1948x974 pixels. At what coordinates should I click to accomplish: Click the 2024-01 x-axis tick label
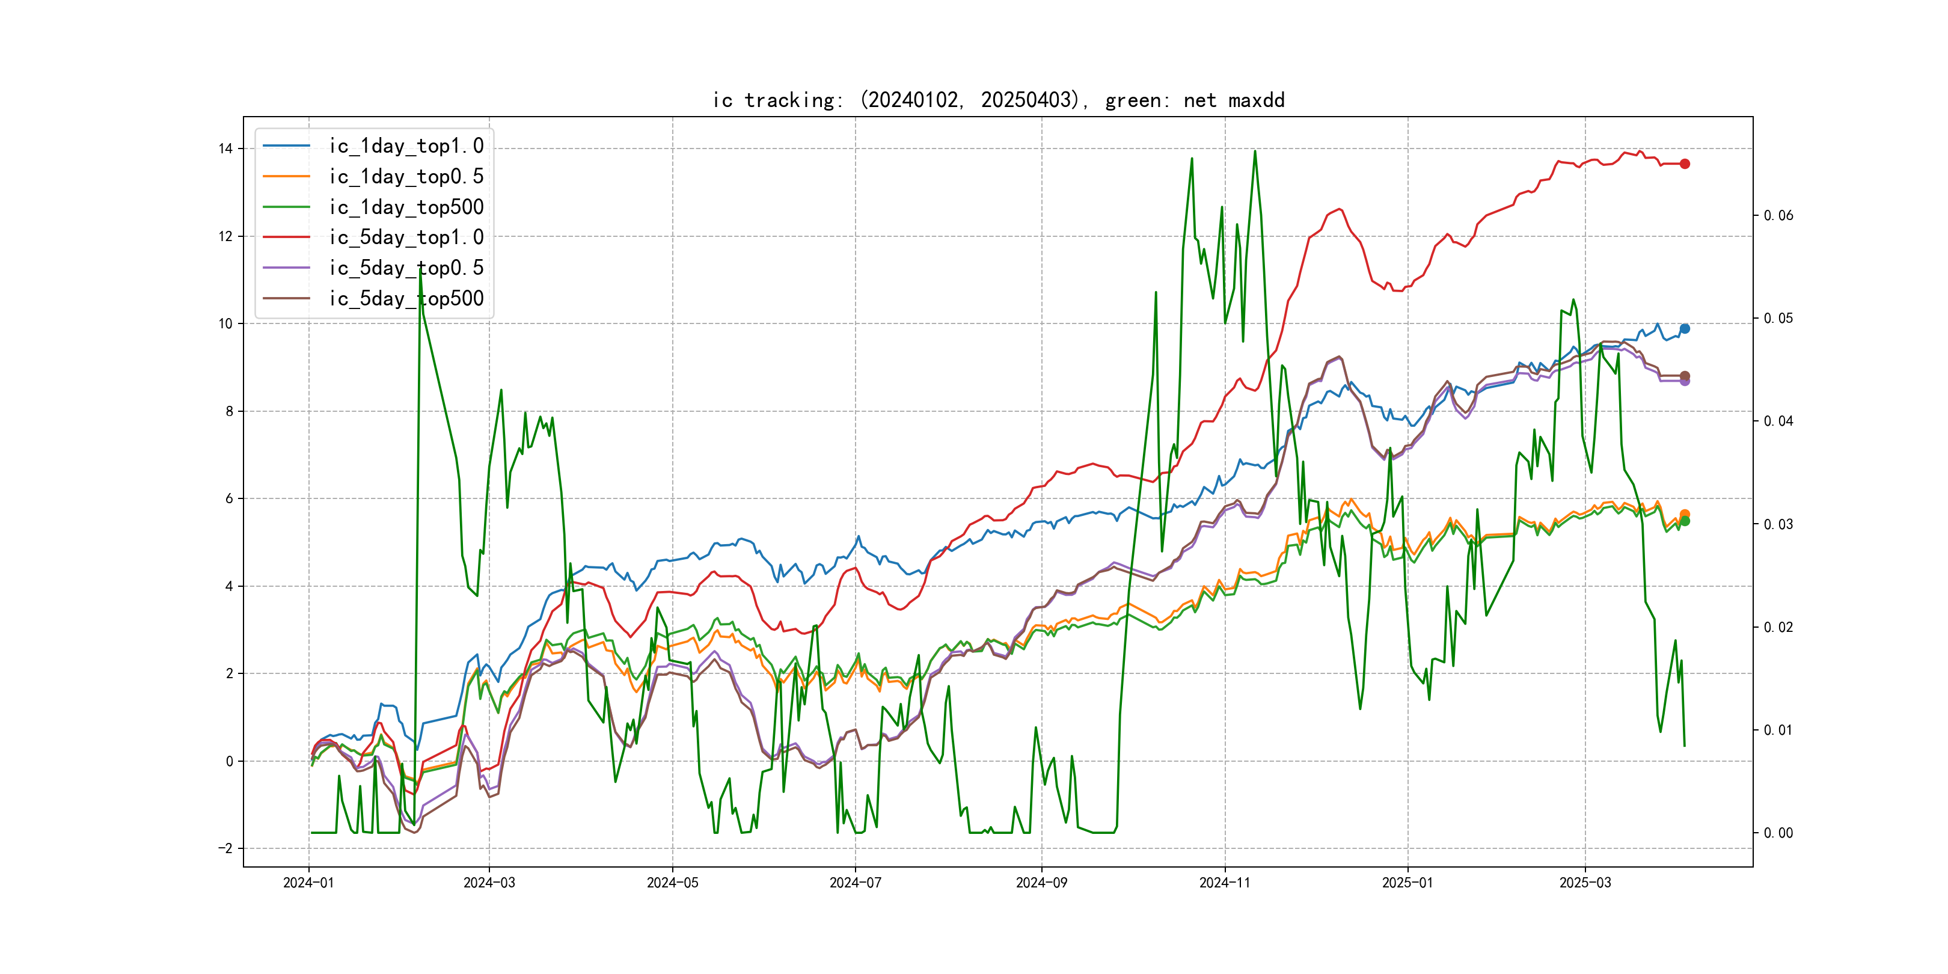point(308,883)
